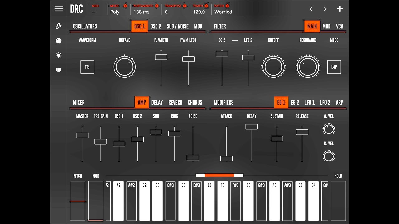Switch to the EG 2 modifiers tab
Image resolution: width=399 pixels, height=224 pixels.
point(295,102)
